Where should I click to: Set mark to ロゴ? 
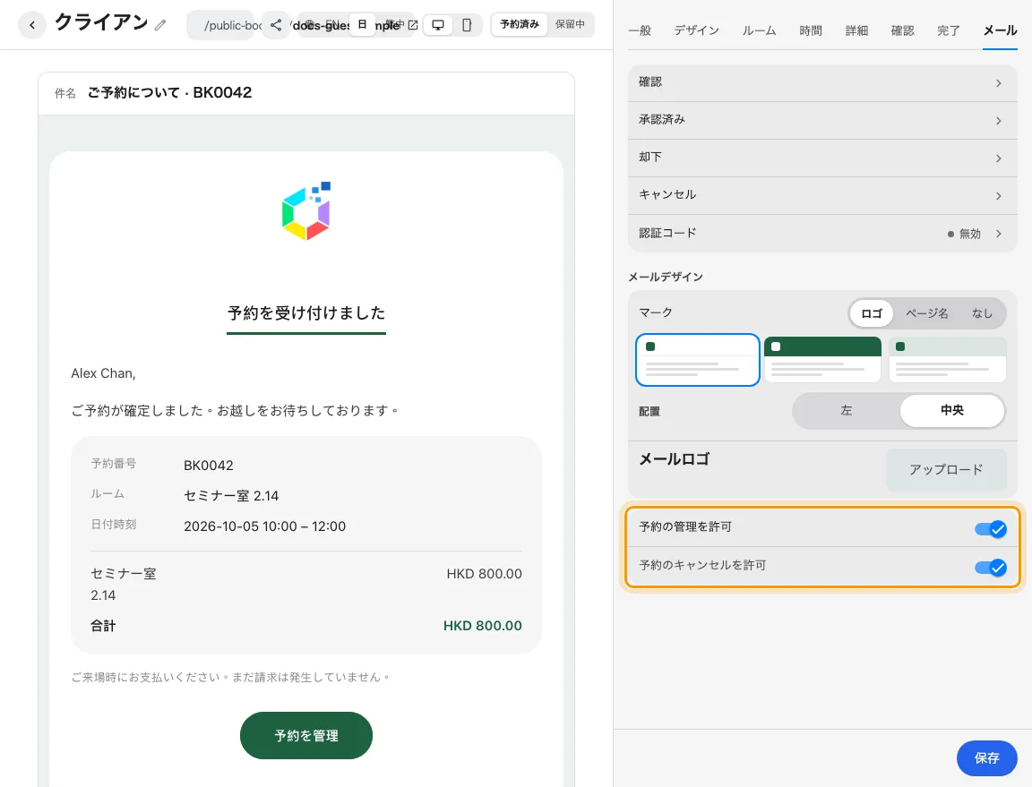[872, 313]
